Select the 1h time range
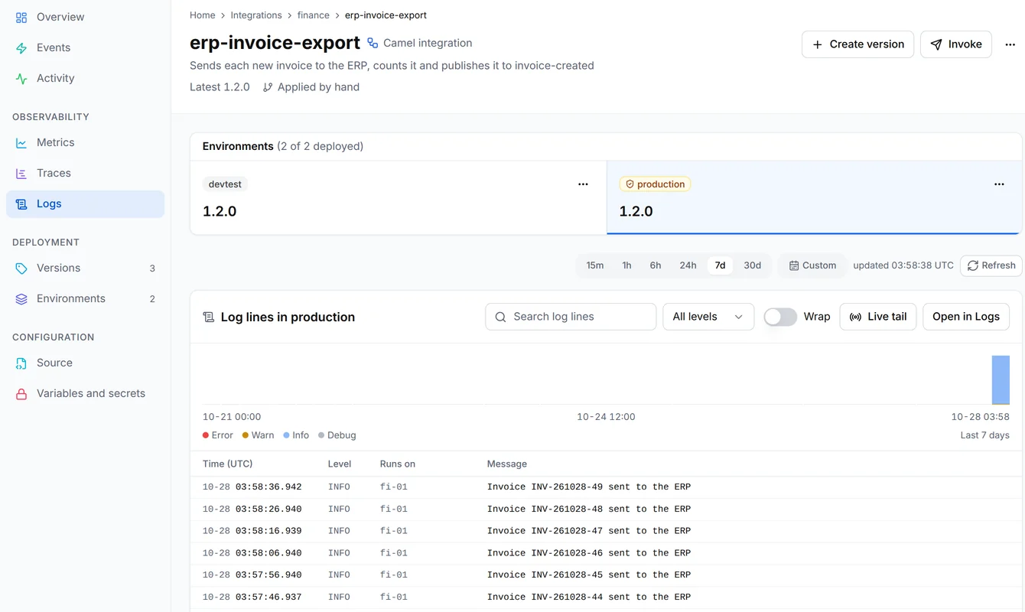The image size is (1025, 612). 626,265
